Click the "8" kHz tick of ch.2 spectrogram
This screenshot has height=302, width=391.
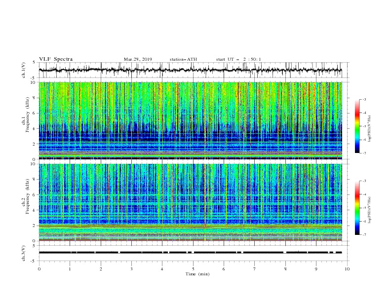(35, 180)
